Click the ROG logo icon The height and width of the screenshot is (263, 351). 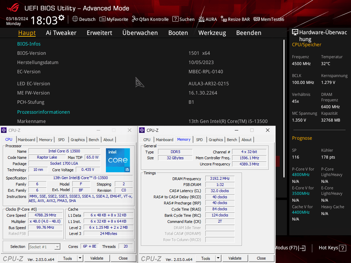coord(13,8)
